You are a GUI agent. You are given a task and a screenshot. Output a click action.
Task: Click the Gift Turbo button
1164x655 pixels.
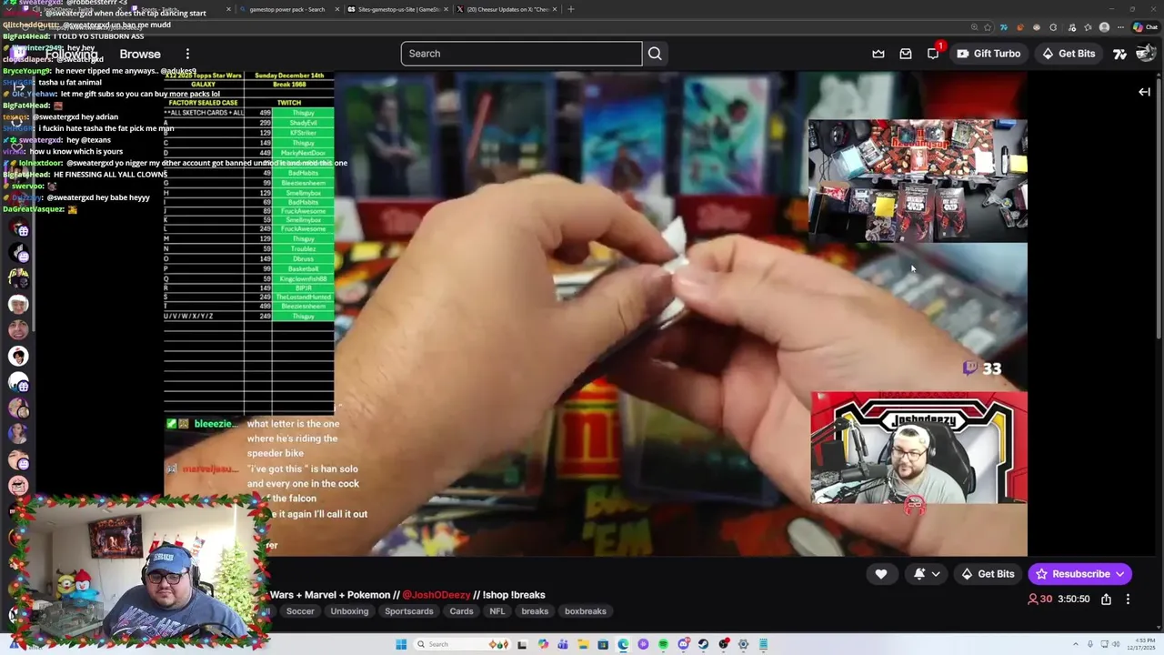pyautogui.click(x=988, y=54)
